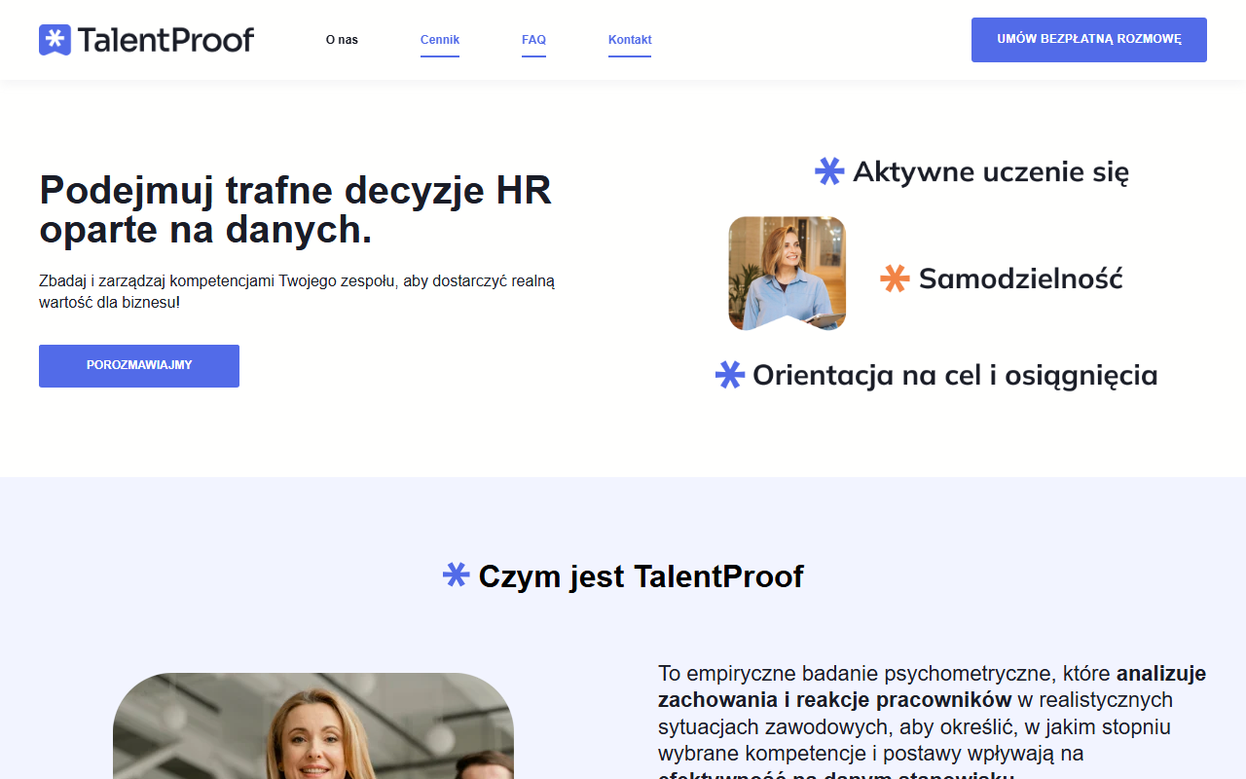This screenshot has height=779, width=1246.
Task: Click the large photo below Czym jest TalentProof
Action: [313, 725]
